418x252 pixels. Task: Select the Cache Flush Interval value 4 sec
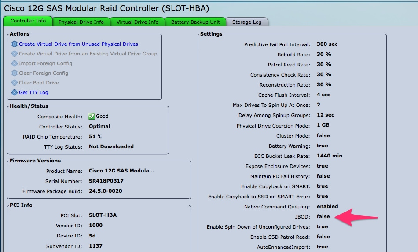324,95
